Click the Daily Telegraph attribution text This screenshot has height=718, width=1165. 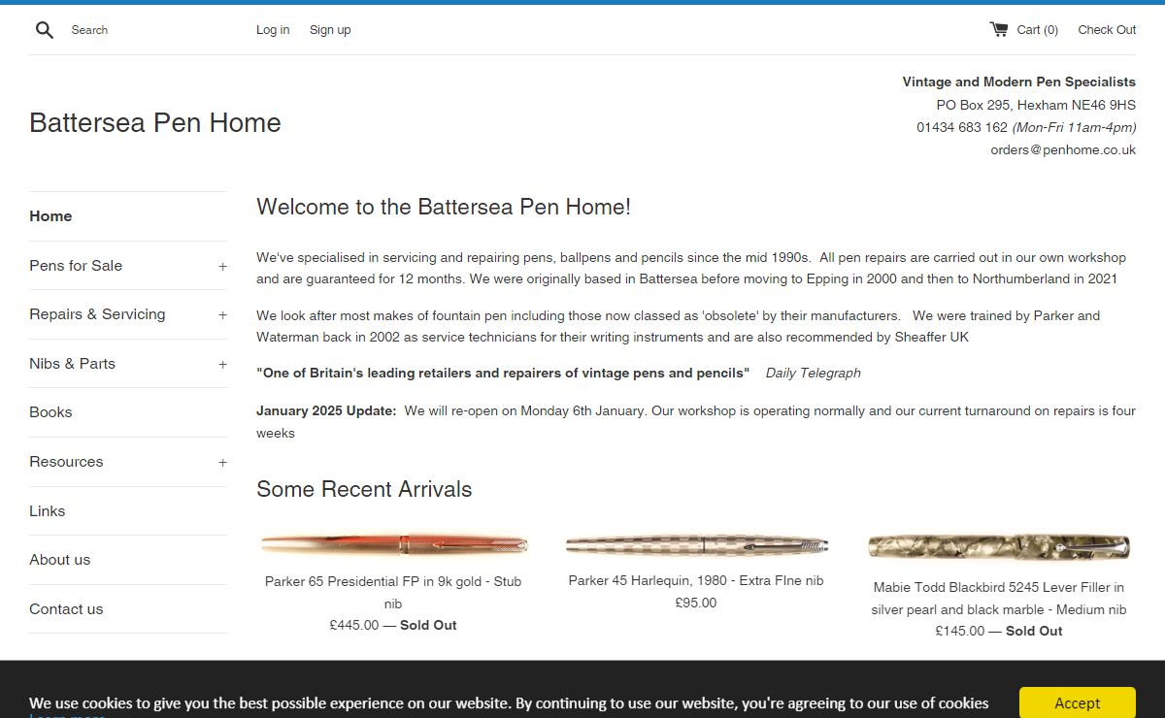pos(813,373)
